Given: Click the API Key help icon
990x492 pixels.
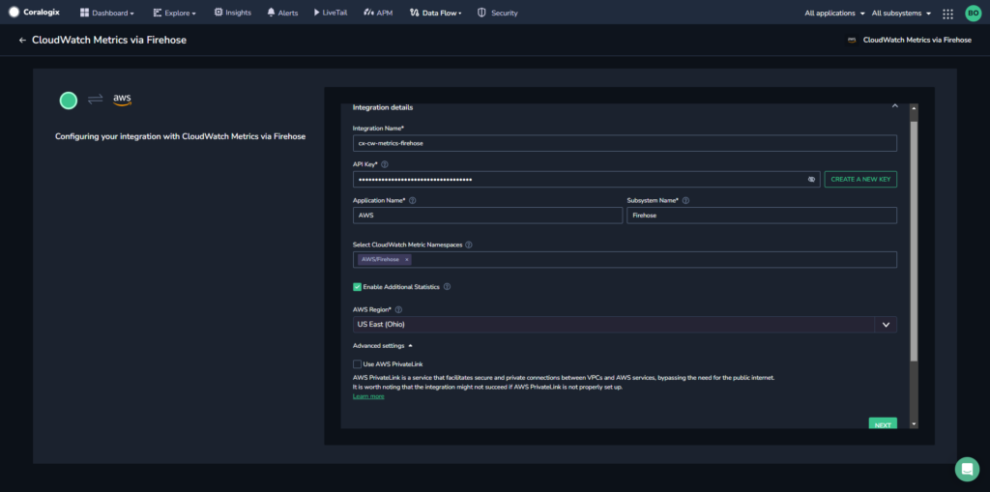Looking at the screenshot, I should [385, 164].
